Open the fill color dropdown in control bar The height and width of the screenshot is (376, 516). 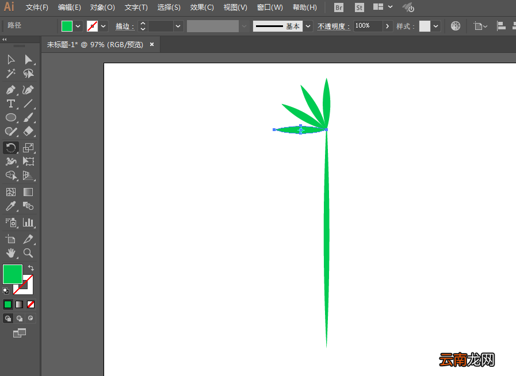pyautogui.click(x=78, y=26)
